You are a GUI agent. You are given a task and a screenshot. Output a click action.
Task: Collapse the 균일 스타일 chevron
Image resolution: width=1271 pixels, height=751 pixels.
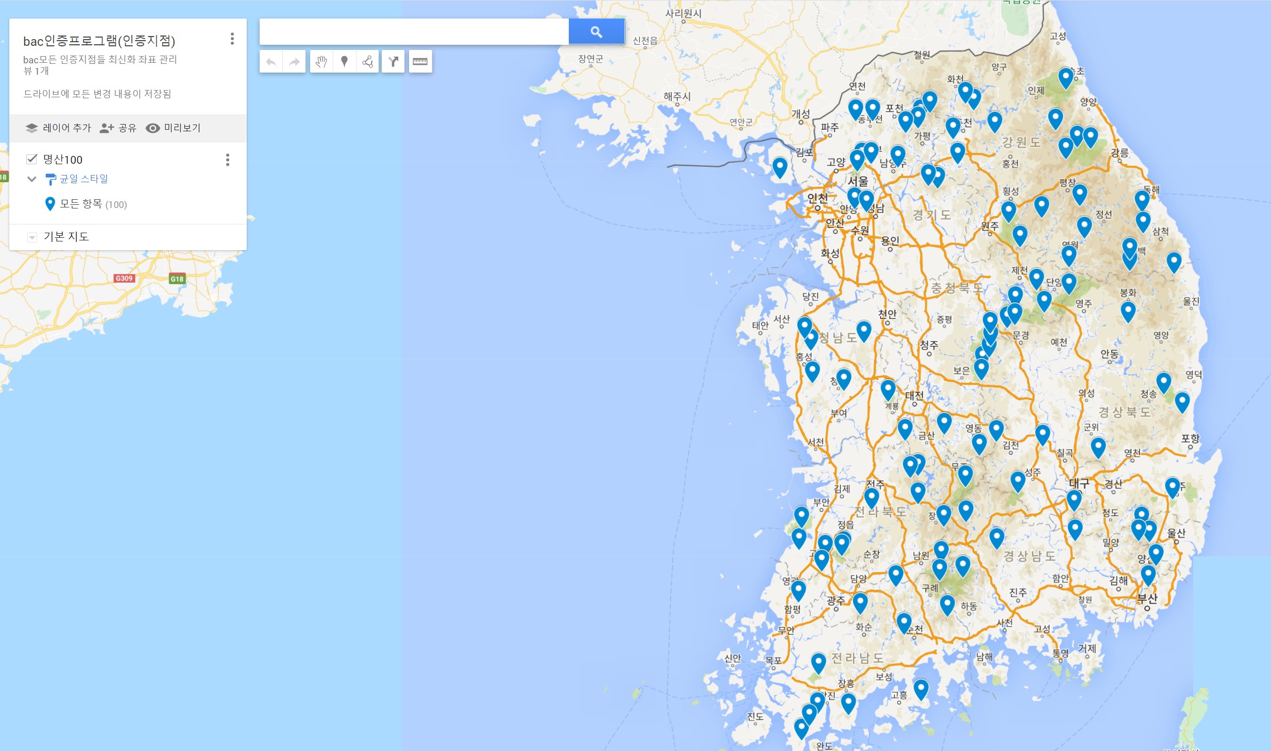(32, 179)
